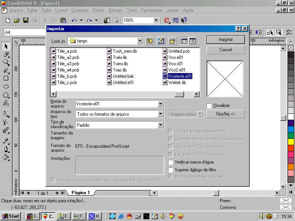Click the Cancel button
The image size is (295, 221).
click(x=225, y=49)
